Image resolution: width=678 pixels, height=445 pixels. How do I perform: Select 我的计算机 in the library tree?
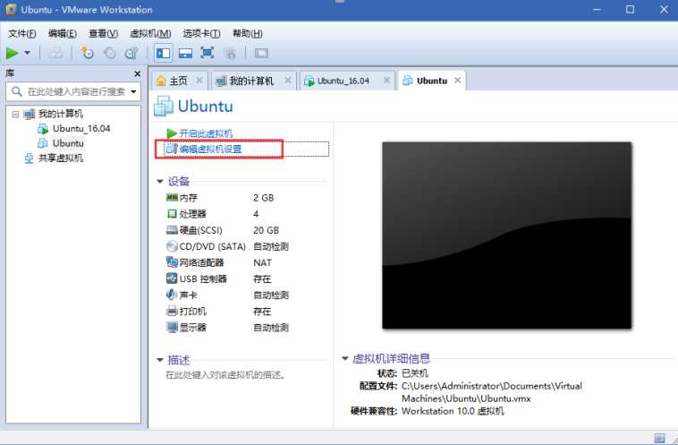pos(61,114)
